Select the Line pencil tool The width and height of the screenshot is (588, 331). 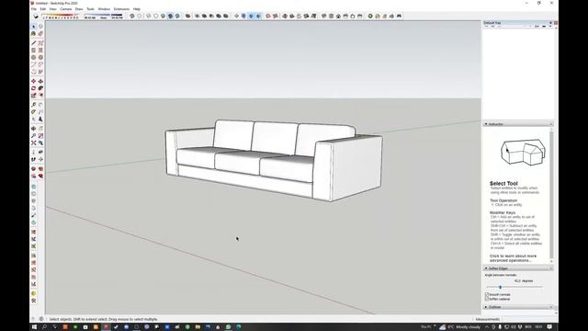point(33,43)
